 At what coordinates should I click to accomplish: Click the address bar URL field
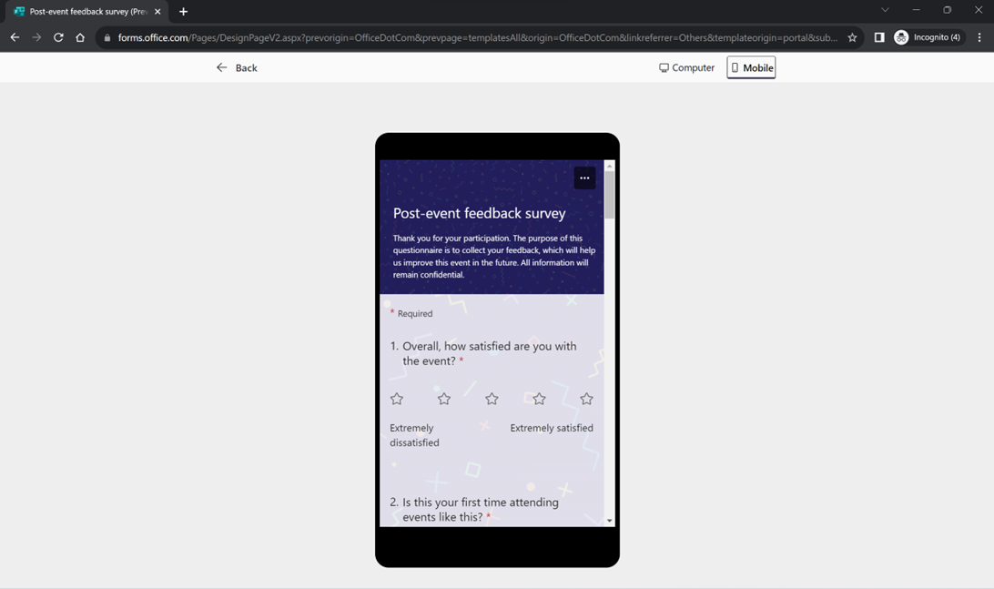point(455,37)
